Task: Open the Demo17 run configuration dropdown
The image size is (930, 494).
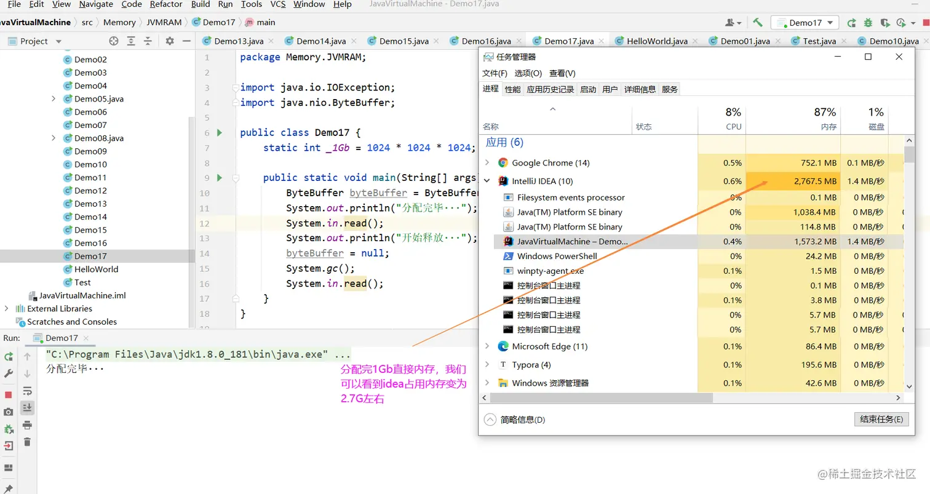Action: [805, 23]
